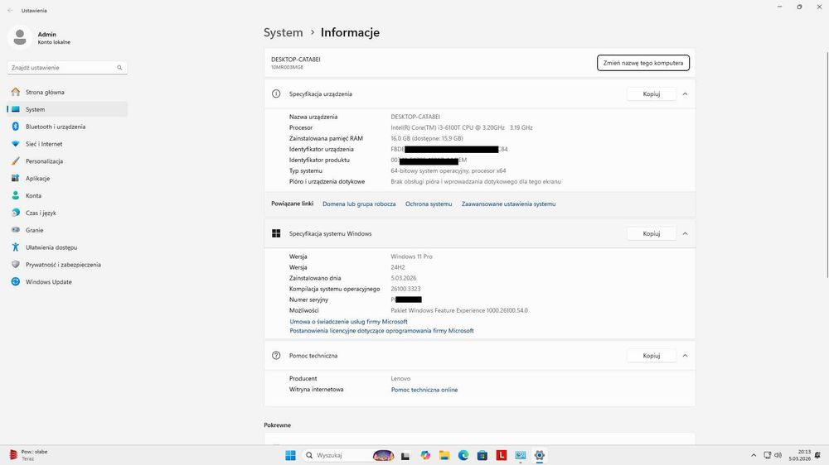The width and height of the screenshot is (829, 465).
Task: Open the Windows Update icon
Action: coord(15,282)
